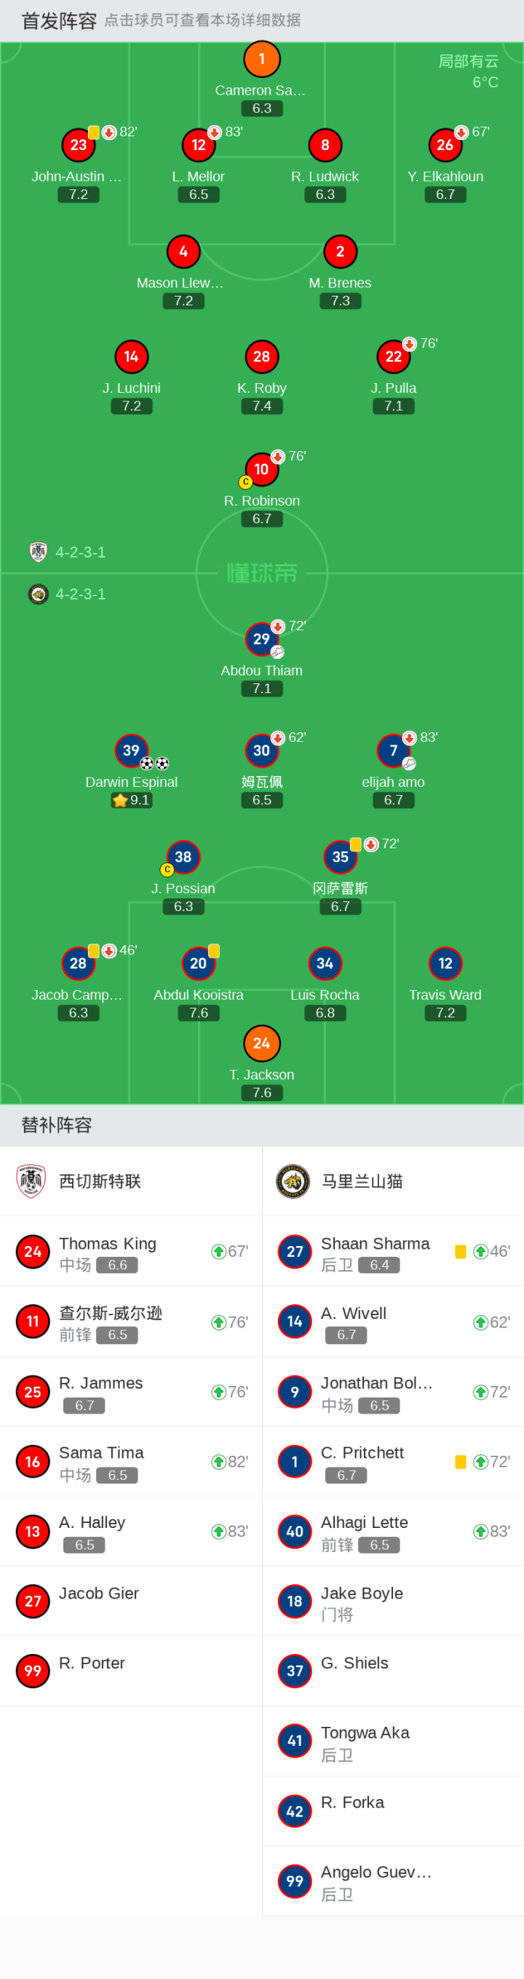
Task: Open goalkeeper Cameron Sa… number 1 badge
Action: pos(261,59)
